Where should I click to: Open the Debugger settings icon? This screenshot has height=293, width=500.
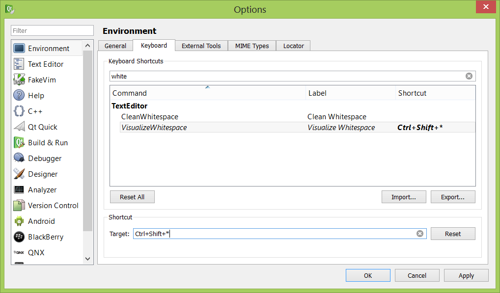coord(19,159)
